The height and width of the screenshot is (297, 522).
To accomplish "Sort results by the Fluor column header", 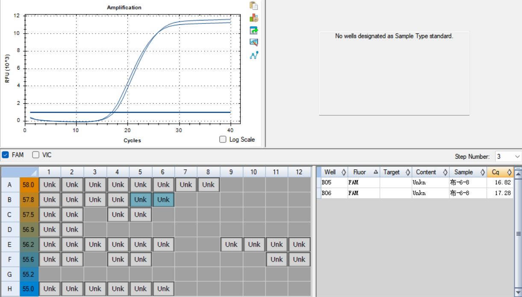I will pos(363,172).
